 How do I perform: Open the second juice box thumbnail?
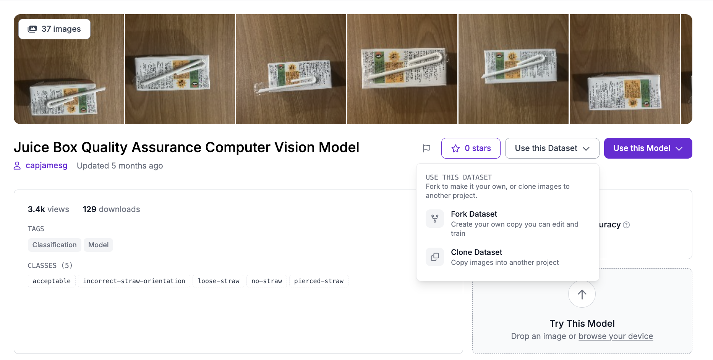coord(180,69)
